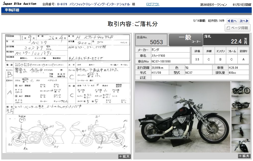This screenshot has height=161, width=253.
Task: Select the 一般コーナー tab
Action: pos(186,40)
